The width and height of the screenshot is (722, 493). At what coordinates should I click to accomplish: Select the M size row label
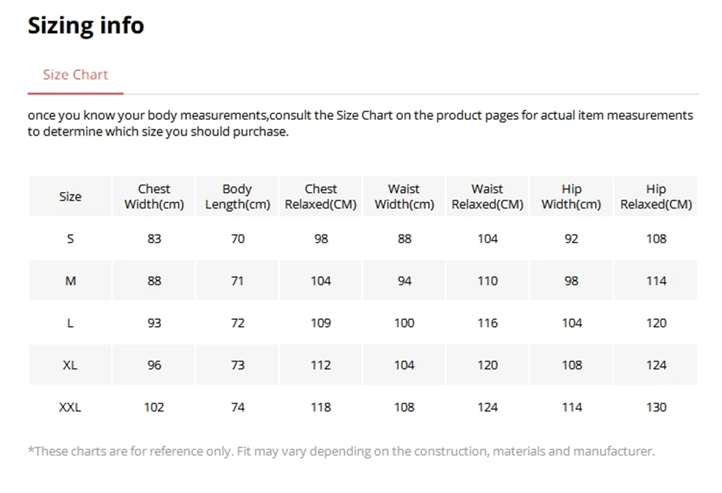pyautogui.click(x=70, y=281)
